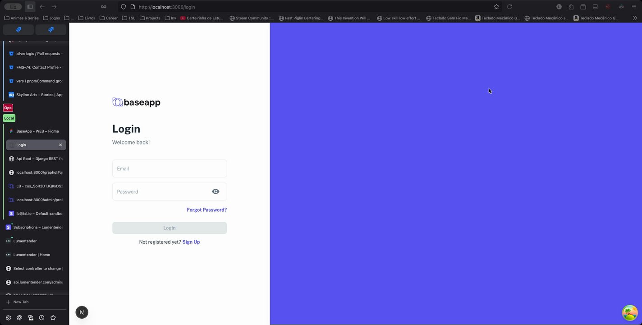Image resolution: width=642 pixels, height=325 pixels.
Task: Open This Invention Will bookmark
Action: tap(349, 18)
